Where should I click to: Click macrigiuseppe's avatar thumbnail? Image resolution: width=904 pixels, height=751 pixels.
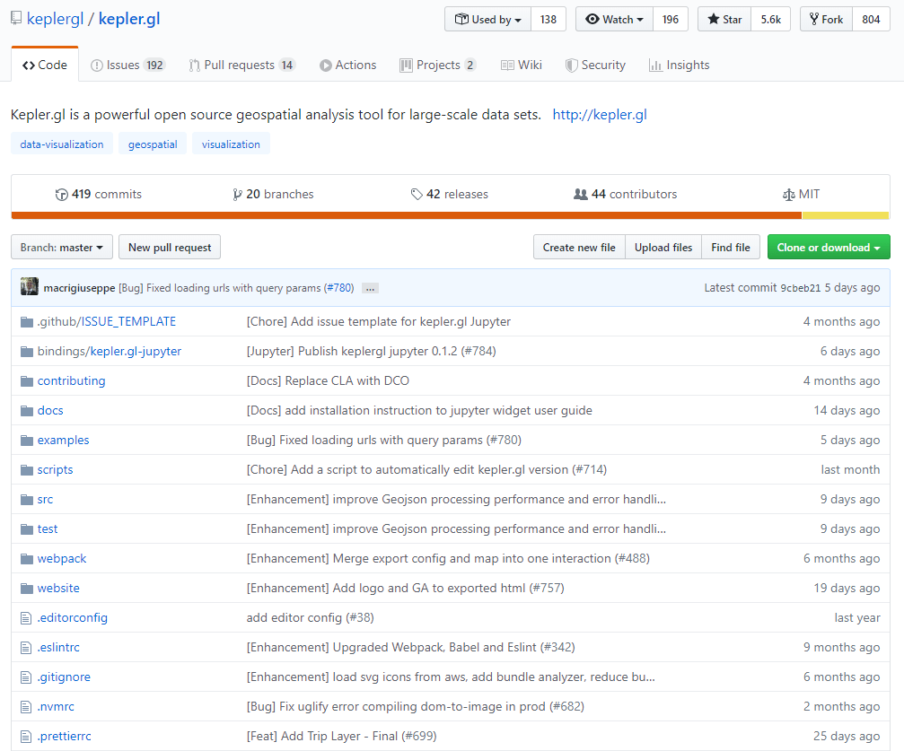30,287
